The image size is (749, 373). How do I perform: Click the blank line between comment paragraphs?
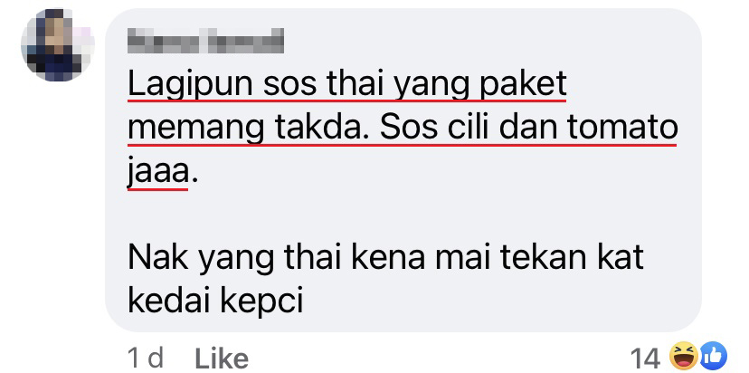402,215
